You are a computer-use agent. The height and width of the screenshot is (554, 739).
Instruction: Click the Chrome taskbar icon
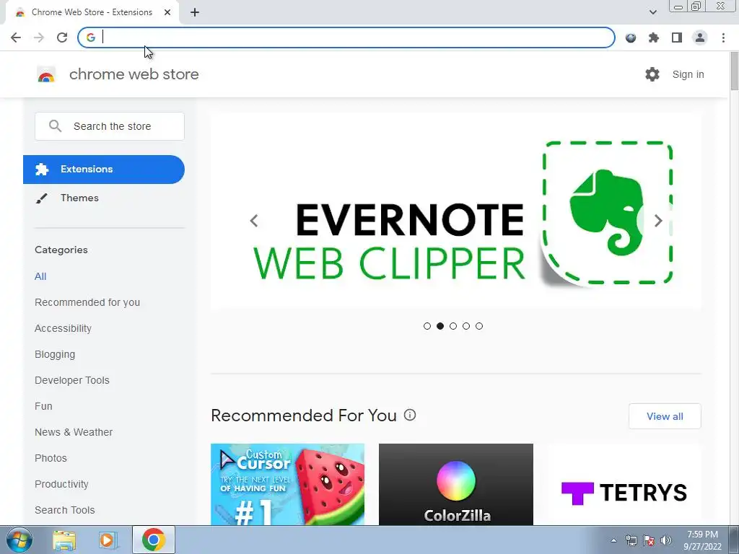tap(153, 540)
